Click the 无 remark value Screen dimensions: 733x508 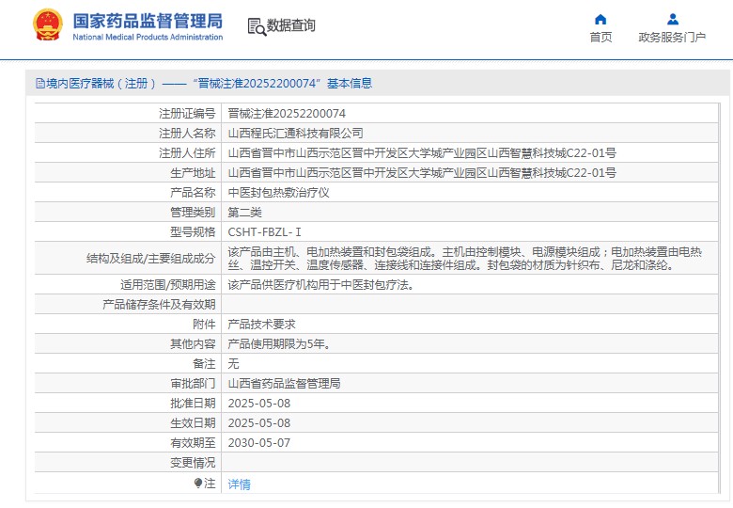tap(233, 363)
